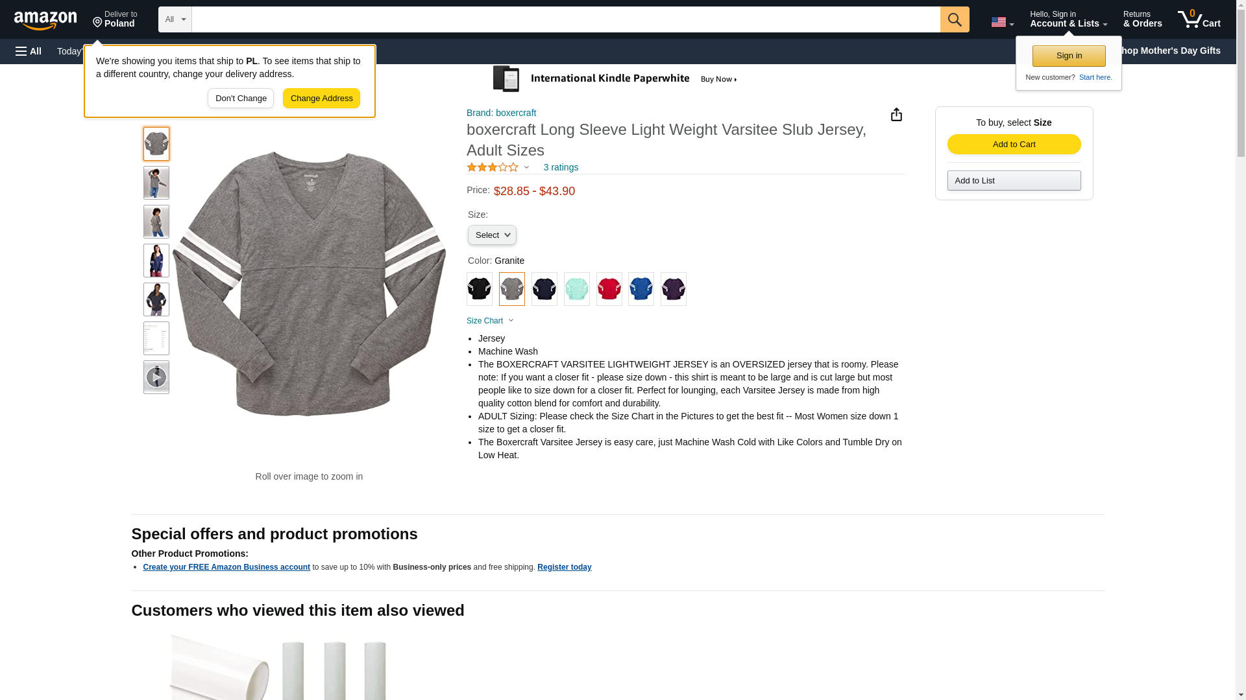
Task: Click the share icon
Action: 896,115
